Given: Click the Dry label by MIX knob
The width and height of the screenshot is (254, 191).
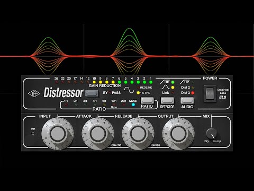Looking at the screenshot, I should [206, 141].
